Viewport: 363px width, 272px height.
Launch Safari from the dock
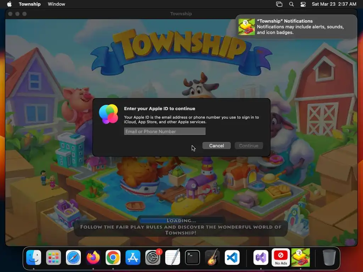tap(73, 257)
